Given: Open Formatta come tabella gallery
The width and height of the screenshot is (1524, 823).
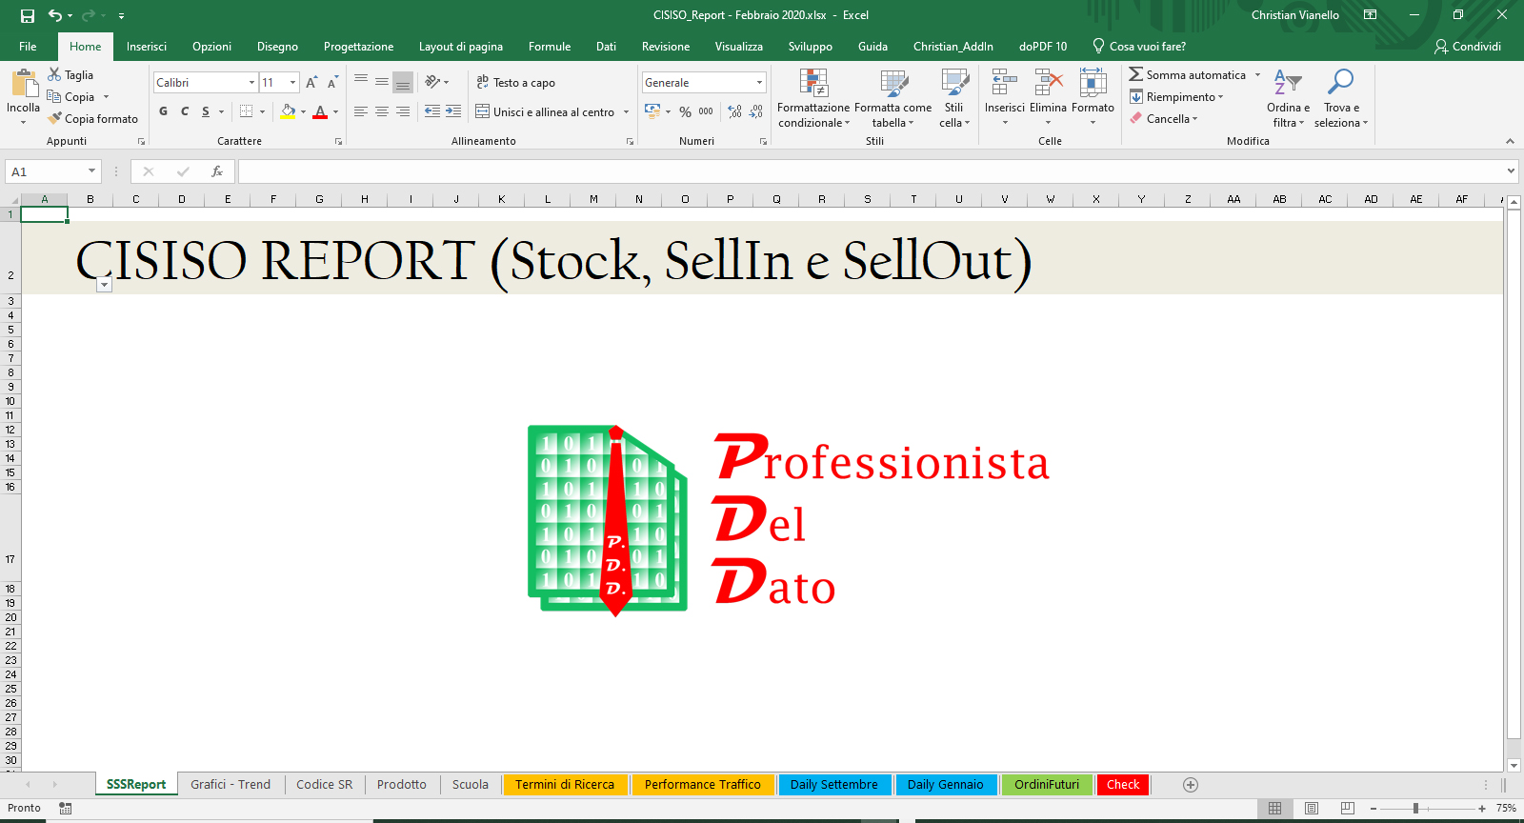Looking at the screenshot, I should point(892,99).
